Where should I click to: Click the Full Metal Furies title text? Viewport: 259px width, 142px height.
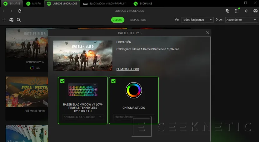click(x=35, y=111)
